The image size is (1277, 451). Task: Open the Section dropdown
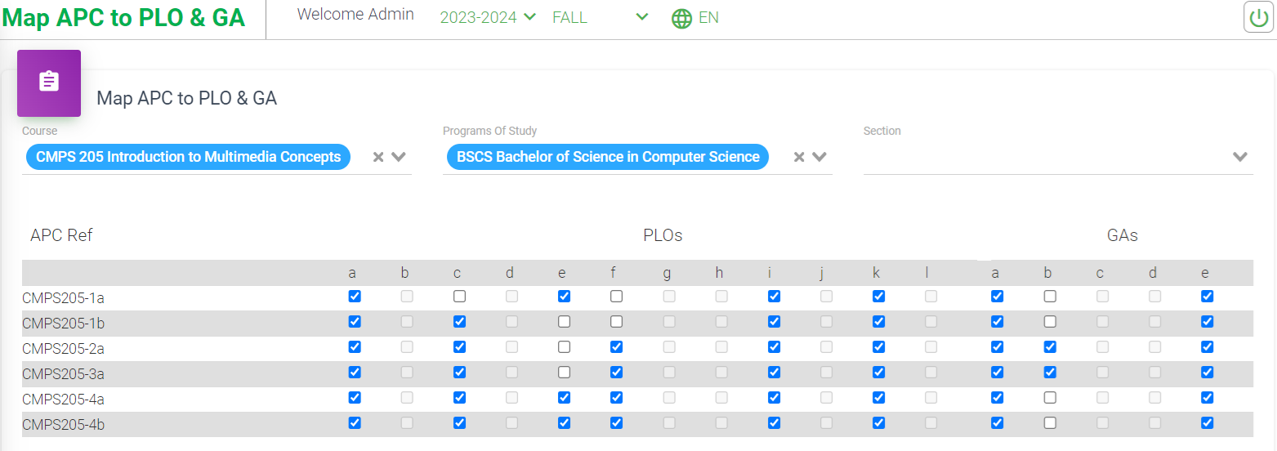(x=1239, y=157)
